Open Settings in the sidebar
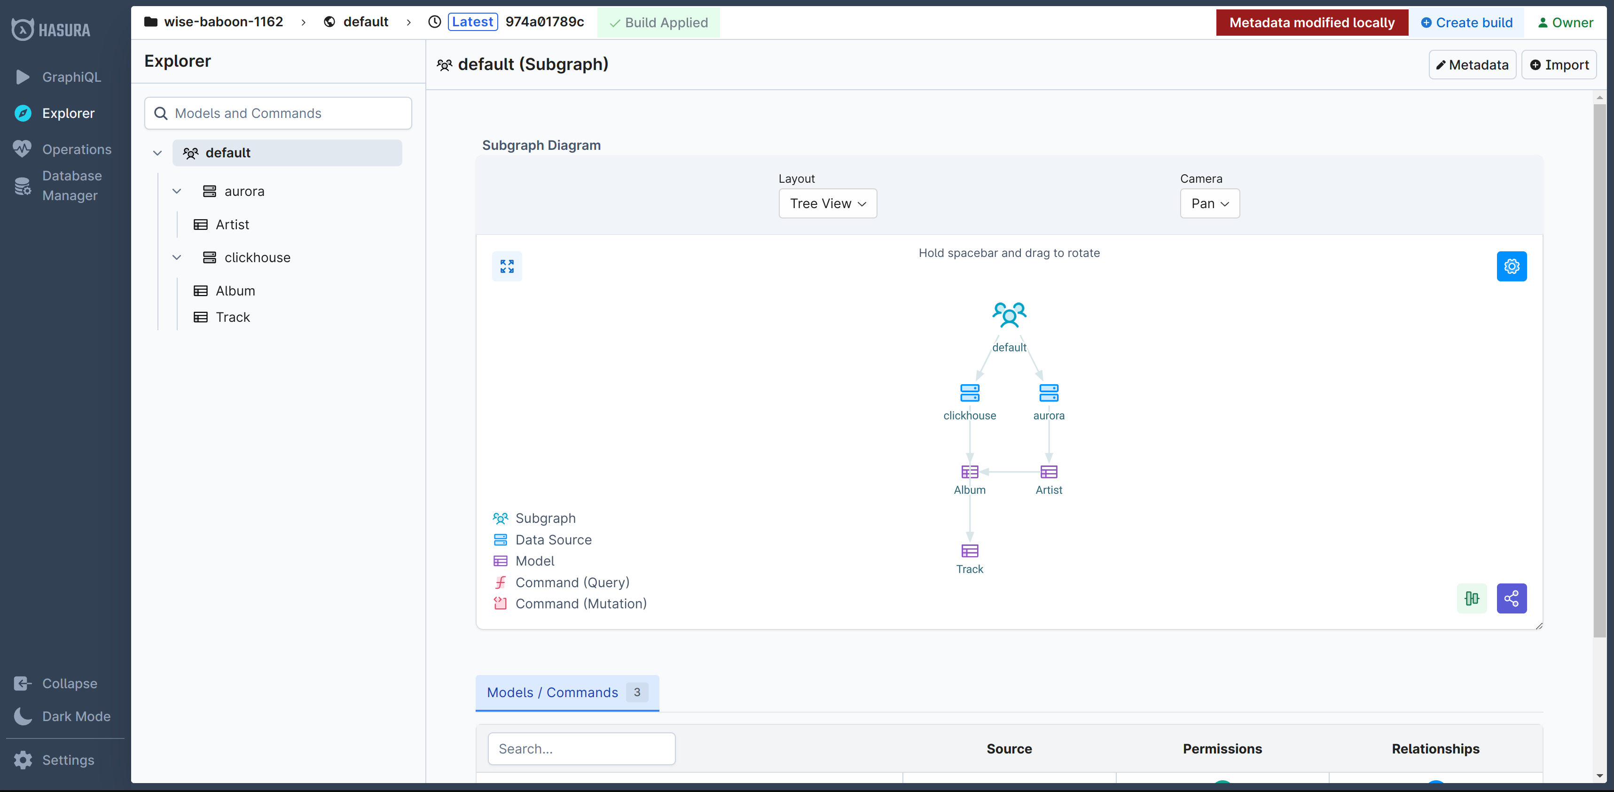Image resolution: width=1614 pixels, height=792 pixels. pos(55,760)
